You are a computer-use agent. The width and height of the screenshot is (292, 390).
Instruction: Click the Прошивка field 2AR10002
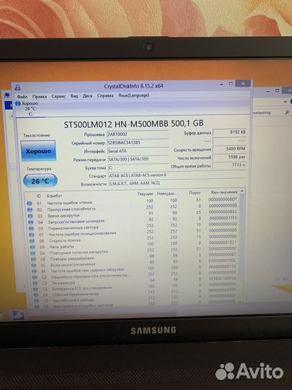tap(138, 134)
